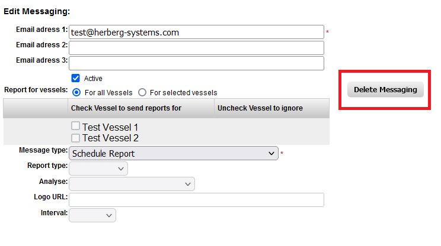441x246 pixels.
Task: Click the Logo URL text field
Action: coord(196,200)
